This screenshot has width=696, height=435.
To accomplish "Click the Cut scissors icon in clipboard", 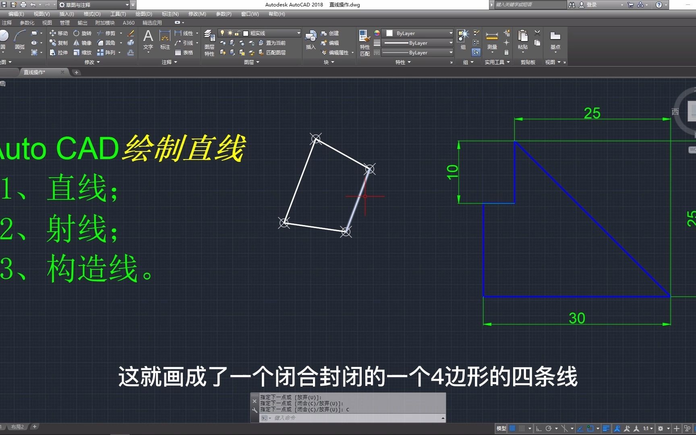I will coord(537,33).
